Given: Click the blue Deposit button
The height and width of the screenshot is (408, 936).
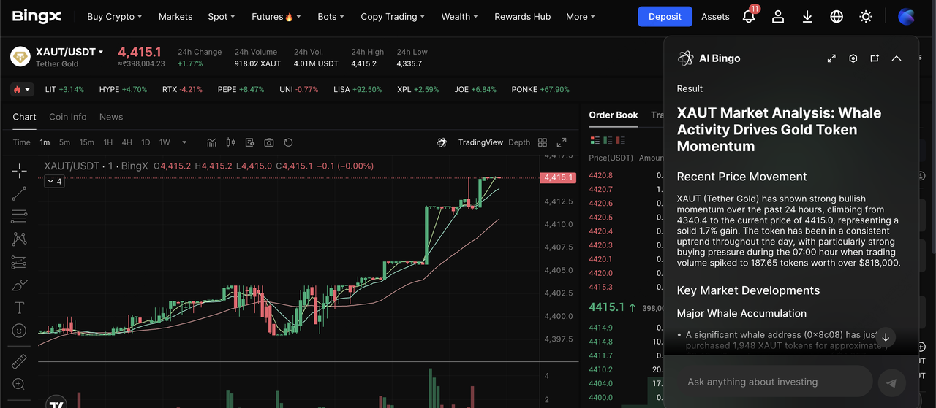Looking at the screenshot, I should pos(665,16).
